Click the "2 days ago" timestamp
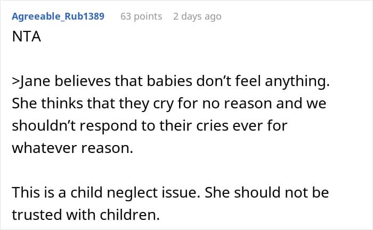The width and height of the screenshot is (373, 230). tap(197, 16)
